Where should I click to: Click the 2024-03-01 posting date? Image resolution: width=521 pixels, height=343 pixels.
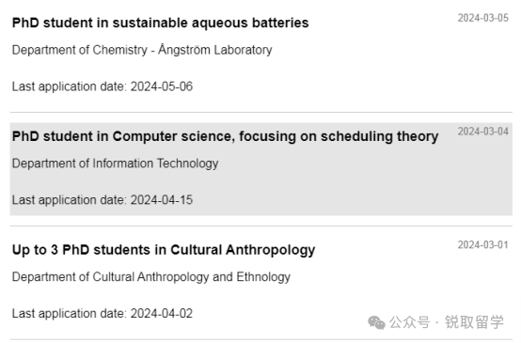tap(483, 245)
